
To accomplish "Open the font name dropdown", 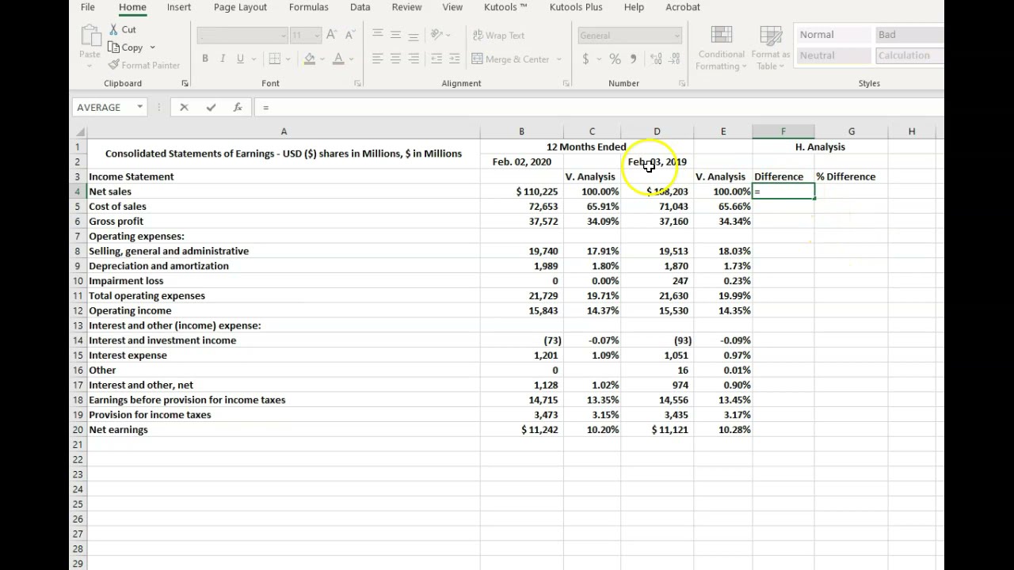I will click(x=283, y=36).
